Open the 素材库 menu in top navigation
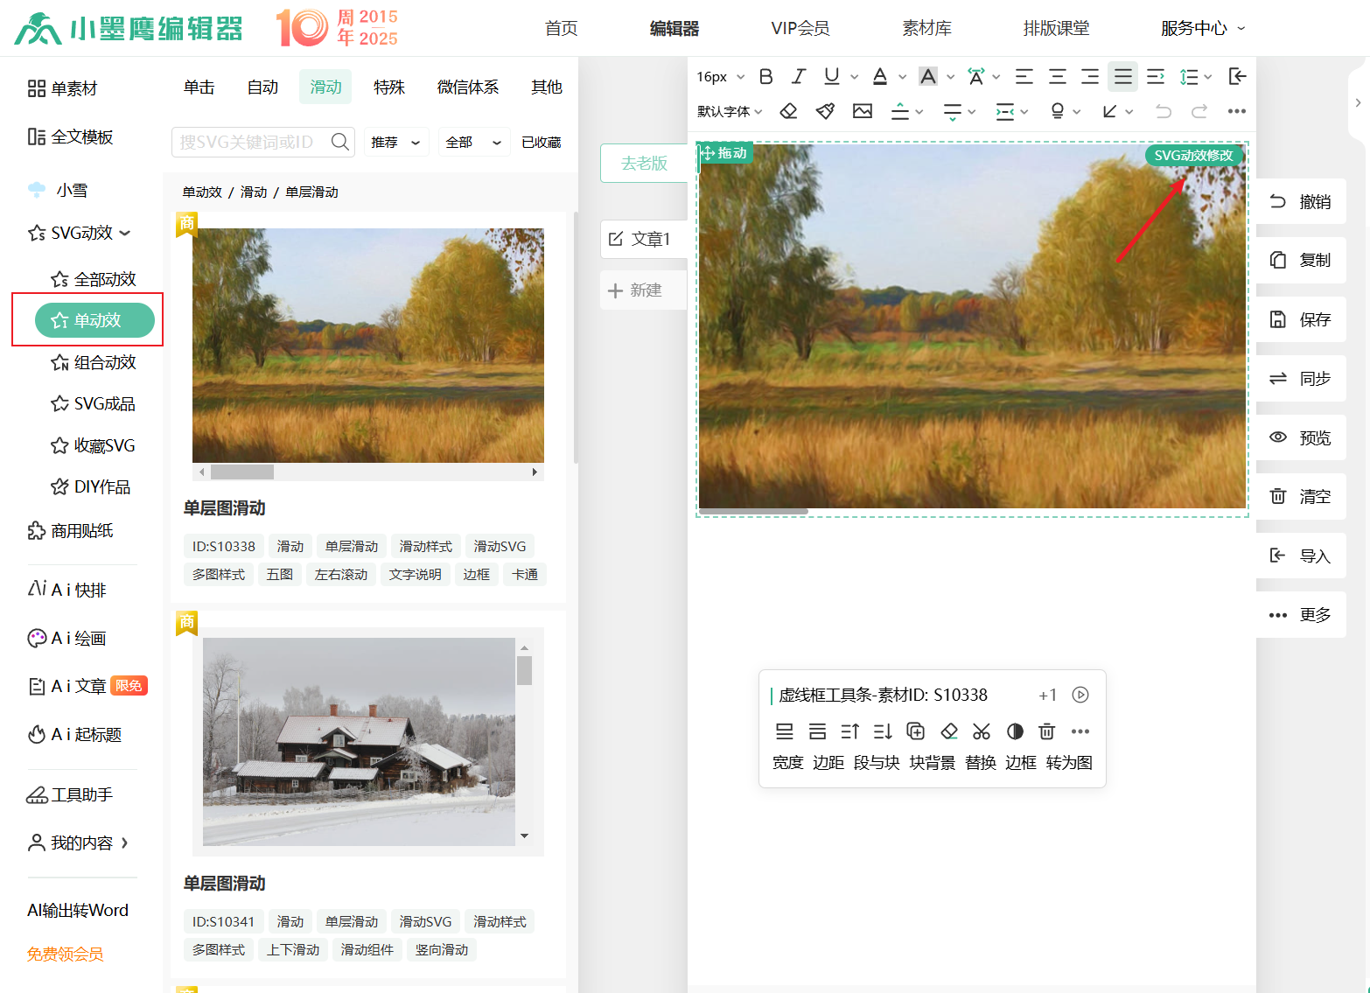The width and height of the screenshot is (1370, 993). click(x=926, y=28)
